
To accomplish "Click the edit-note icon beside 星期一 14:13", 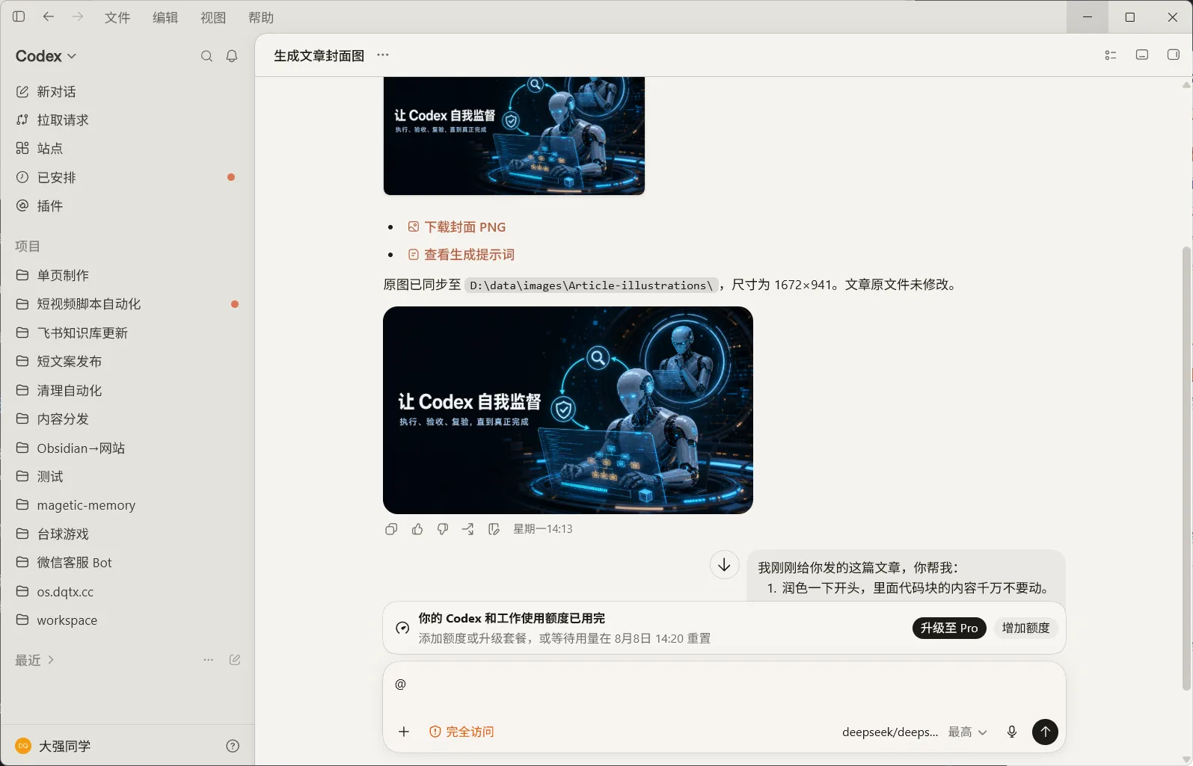I will coord(494,529).
